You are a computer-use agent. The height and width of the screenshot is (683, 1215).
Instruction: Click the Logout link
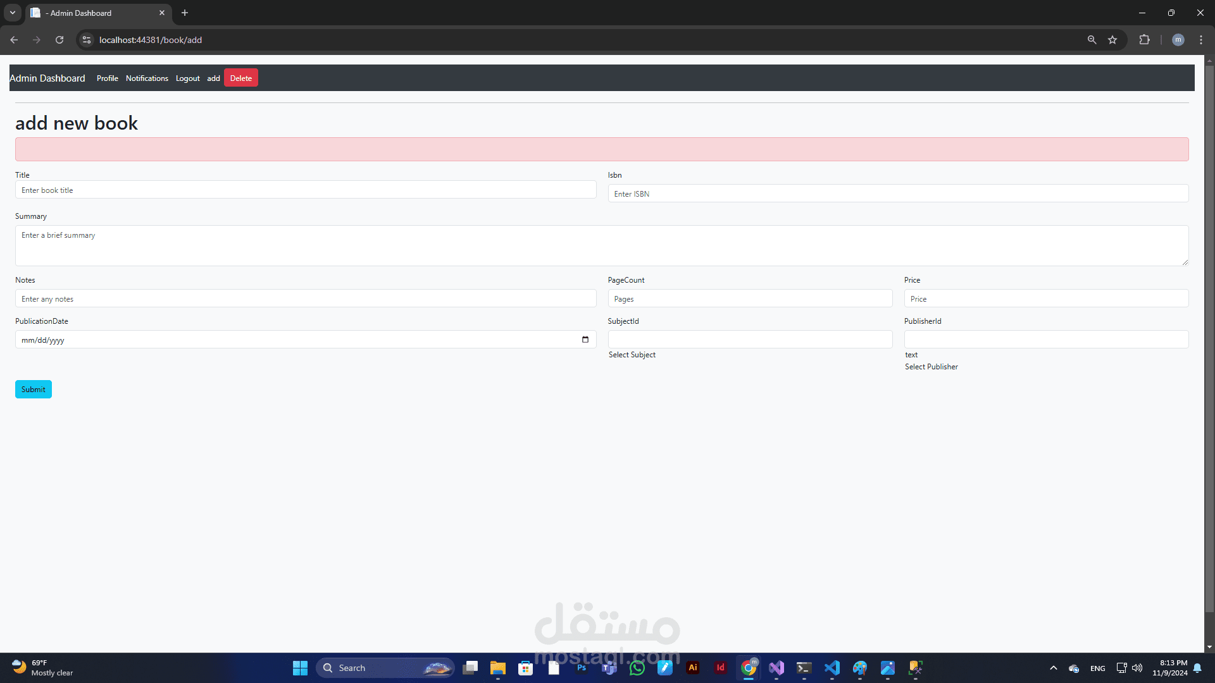[x=187, y=78]
